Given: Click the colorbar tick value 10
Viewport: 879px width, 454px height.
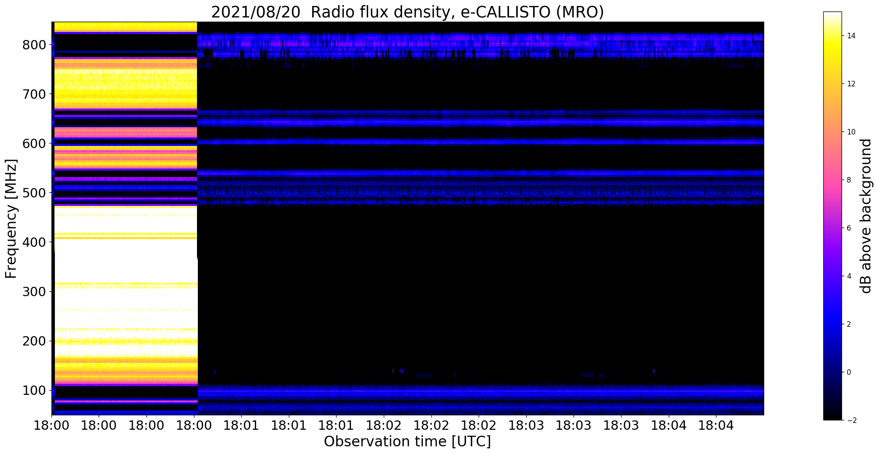Looking at the screenshot, I should [851, 132].
